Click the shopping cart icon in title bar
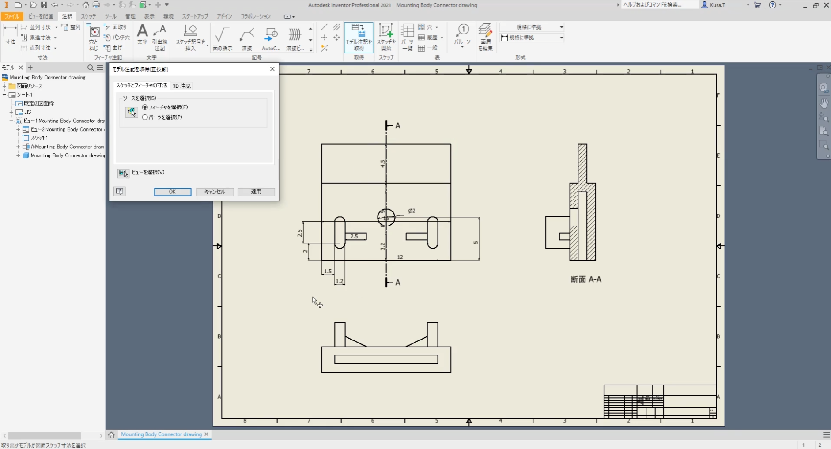The image size is (831, 449). (x=757, y=5)
